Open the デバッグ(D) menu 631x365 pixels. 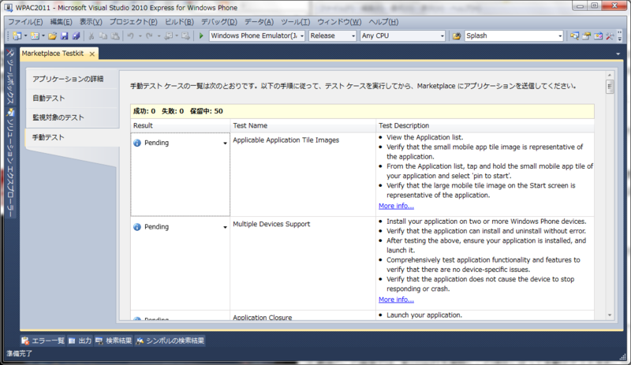click(219, 22)
